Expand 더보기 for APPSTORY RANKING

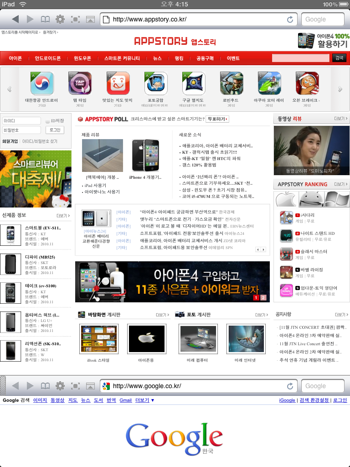(341, 184)
